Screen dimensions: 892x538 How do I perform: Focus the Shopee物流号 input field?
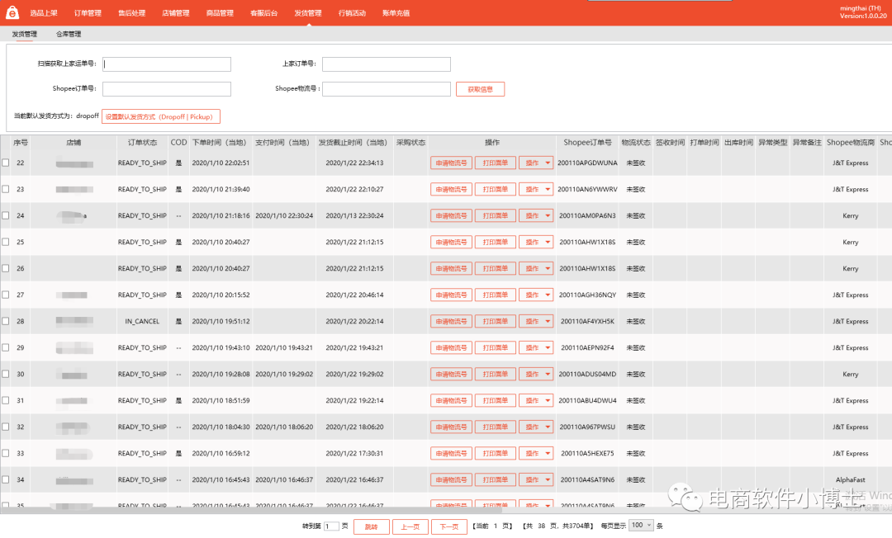point(387,88)
